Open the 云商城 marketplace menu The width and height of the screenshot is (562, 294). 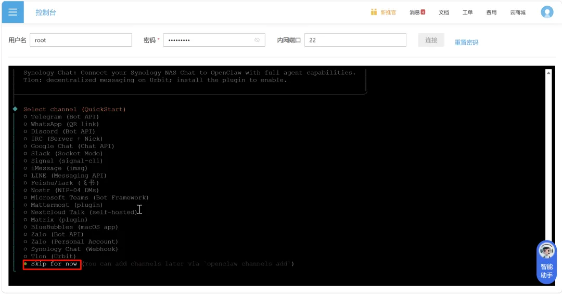pyautogui.click(x=518, y=12)
